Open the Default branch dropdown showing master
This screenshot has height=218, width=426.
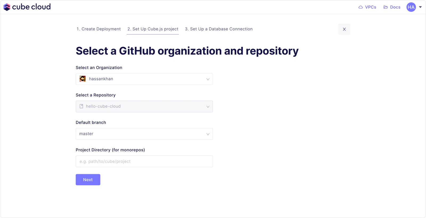[144, 134]
